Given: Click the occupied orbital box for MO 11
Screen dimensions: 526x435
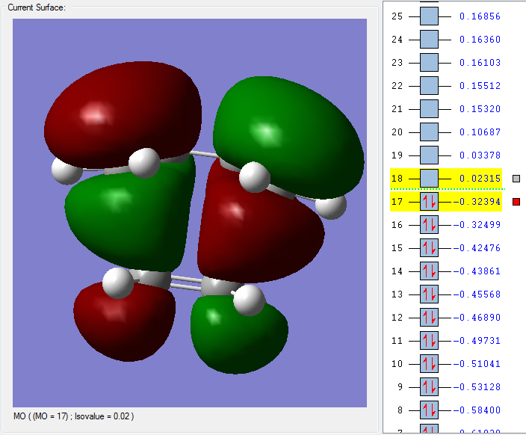Looking at the screenshot, I should pyautogui.click(x=429, y=341).
